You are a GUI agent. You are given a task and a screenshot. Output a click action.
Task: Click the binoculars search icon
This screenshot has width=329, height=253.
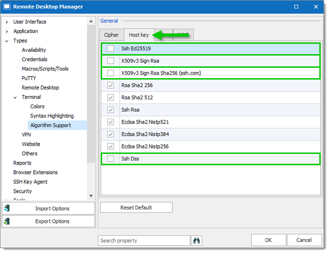197,241
